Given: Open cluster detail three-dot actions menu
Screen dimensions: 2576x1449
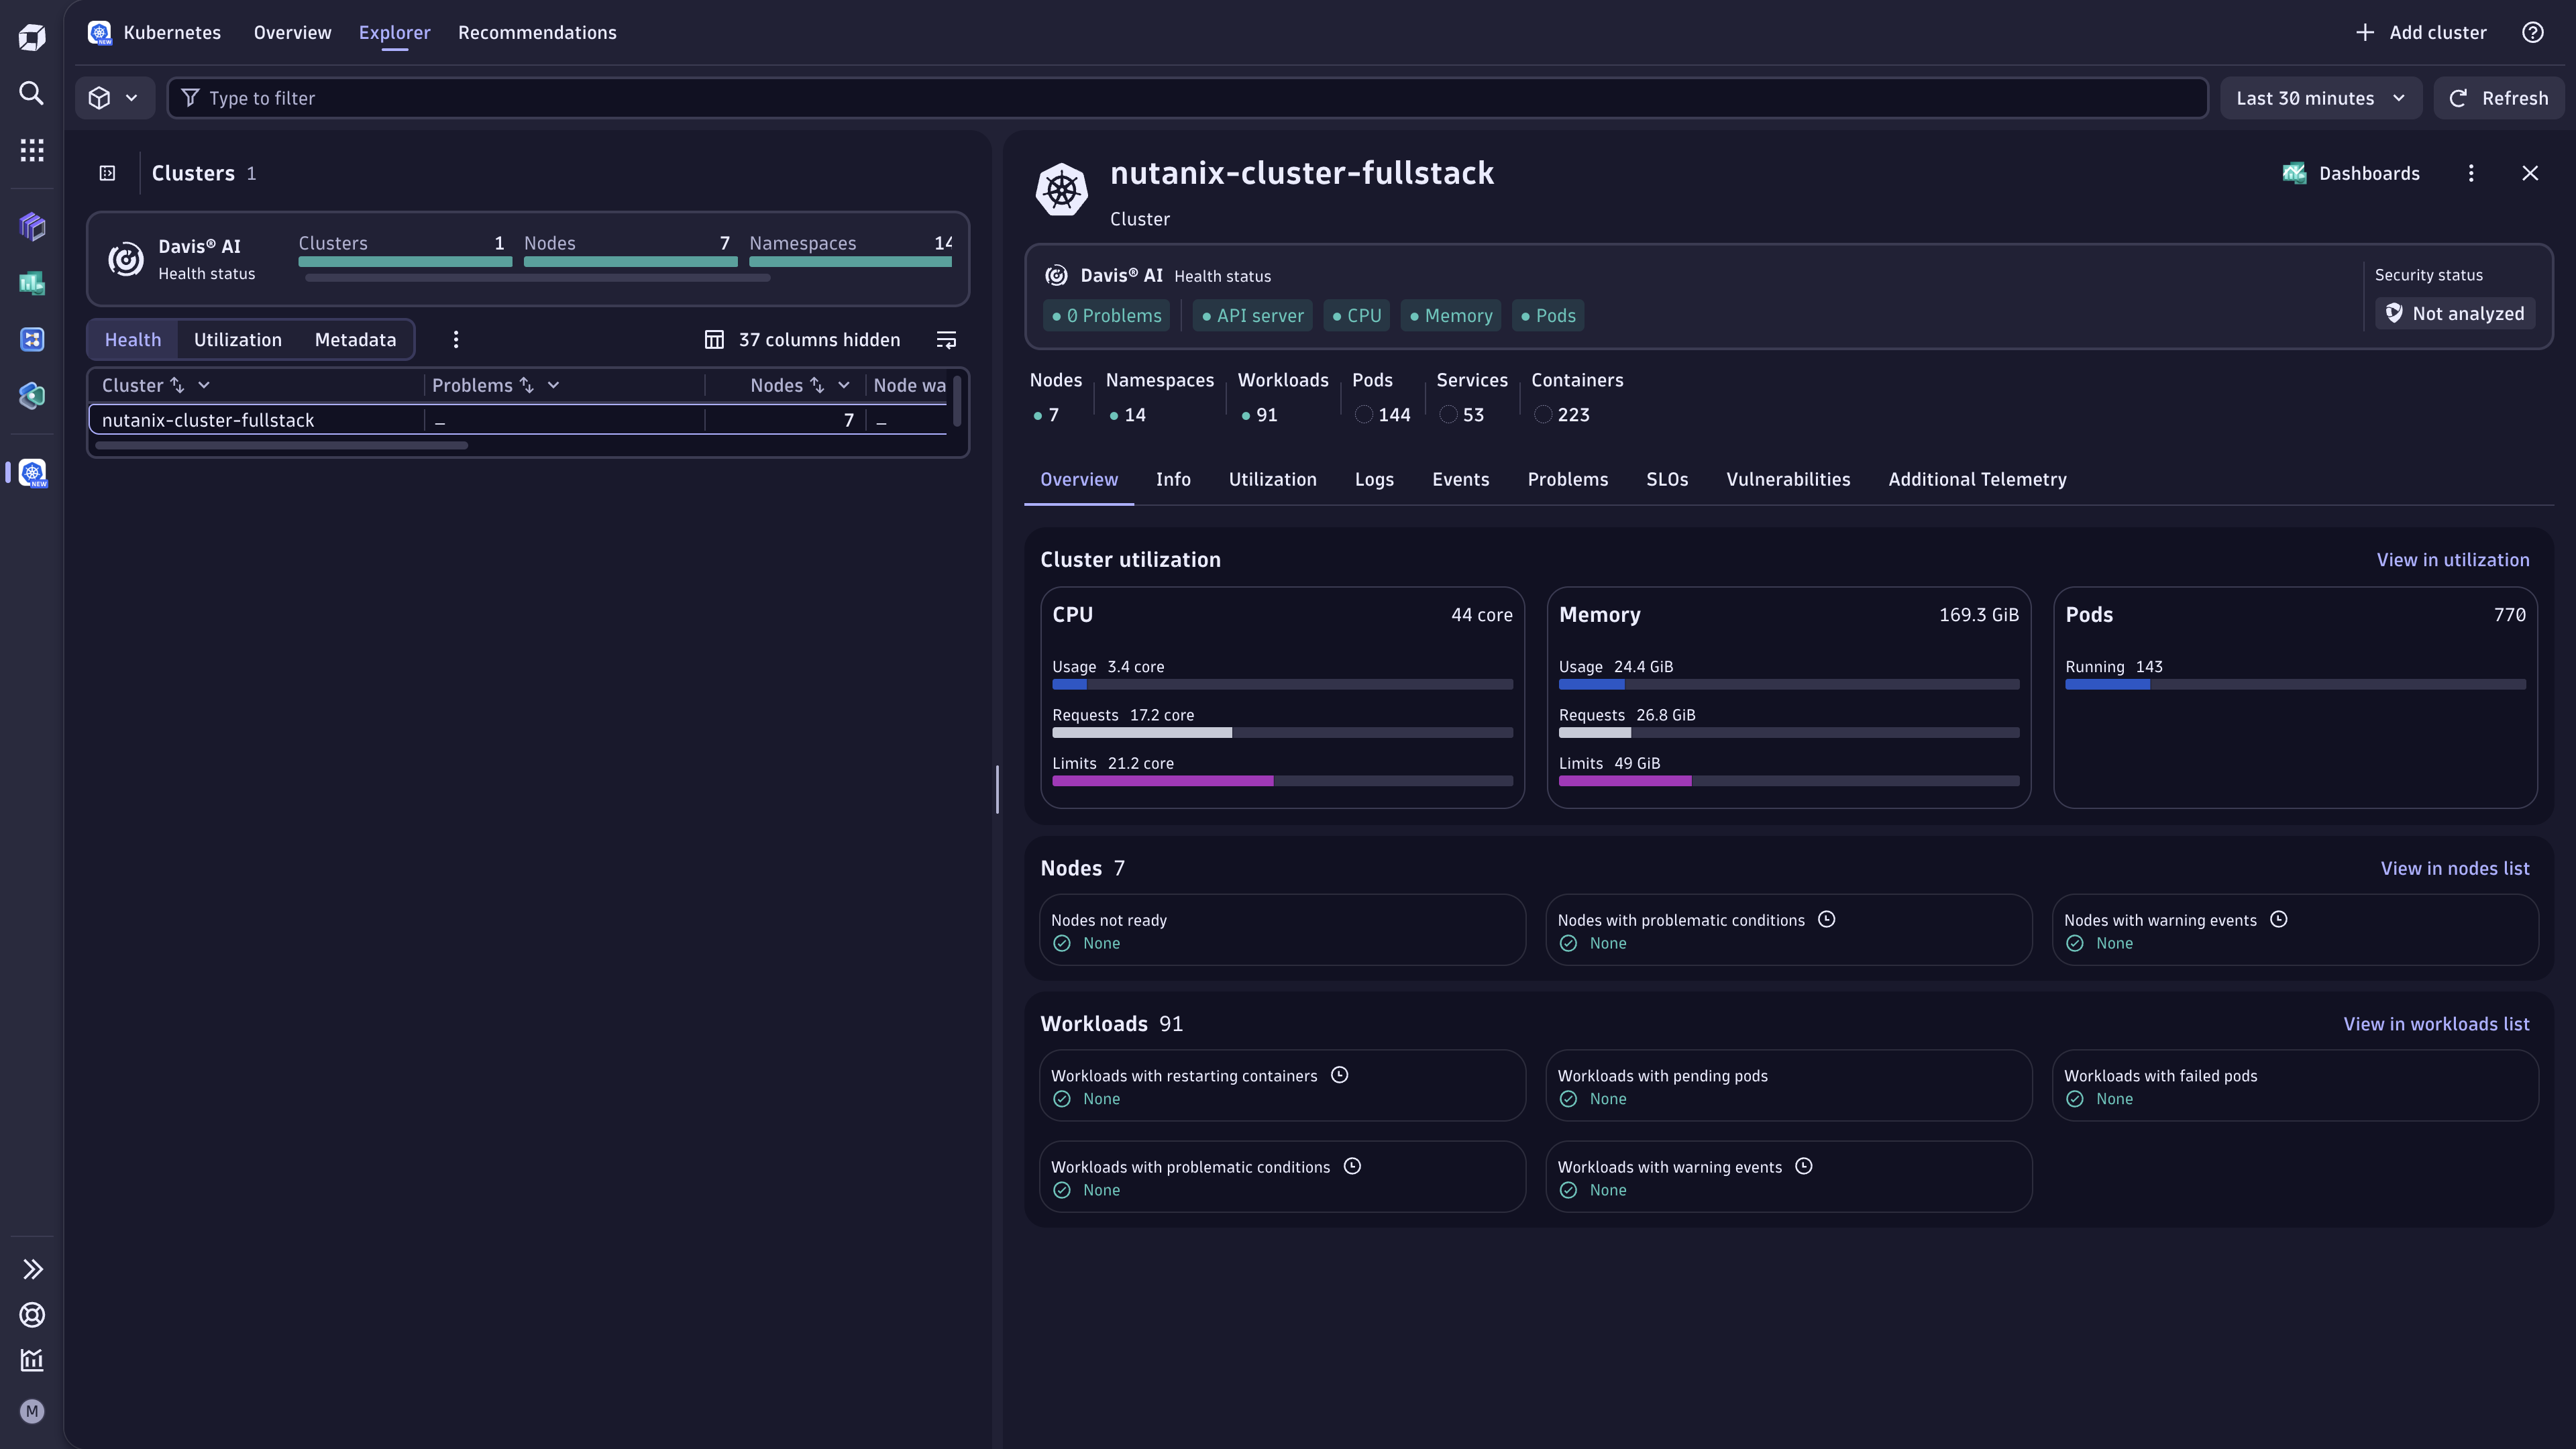Looking at the screenshot, I should pyautogui.click(x=2471, y=173).
